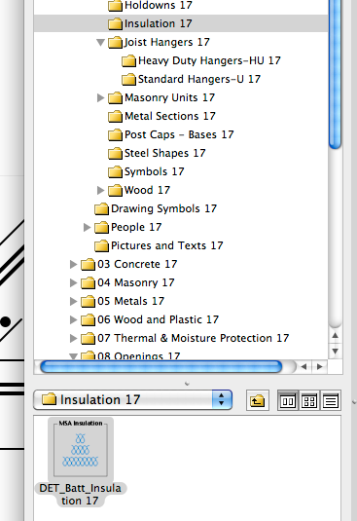Click the Standard Hangers-U 17 folder icon
357x521 pixels.
(128, 79)
